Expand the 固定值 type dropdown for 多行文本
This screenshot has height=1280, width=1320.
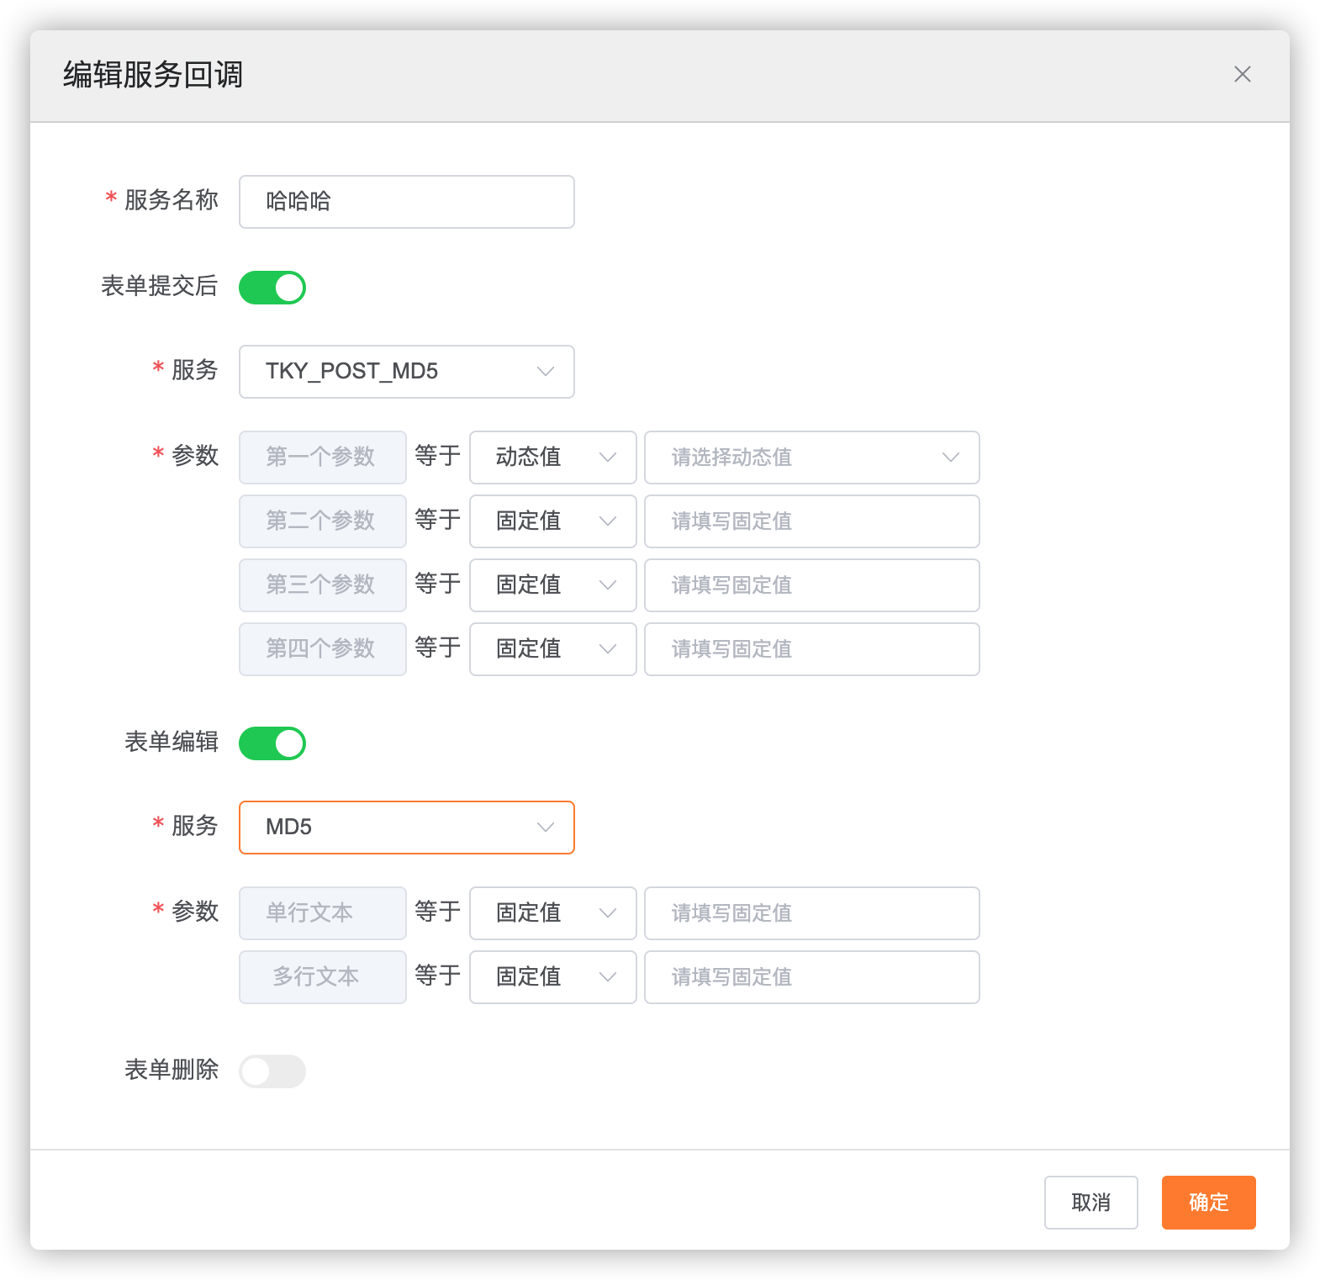coord(552,977)
